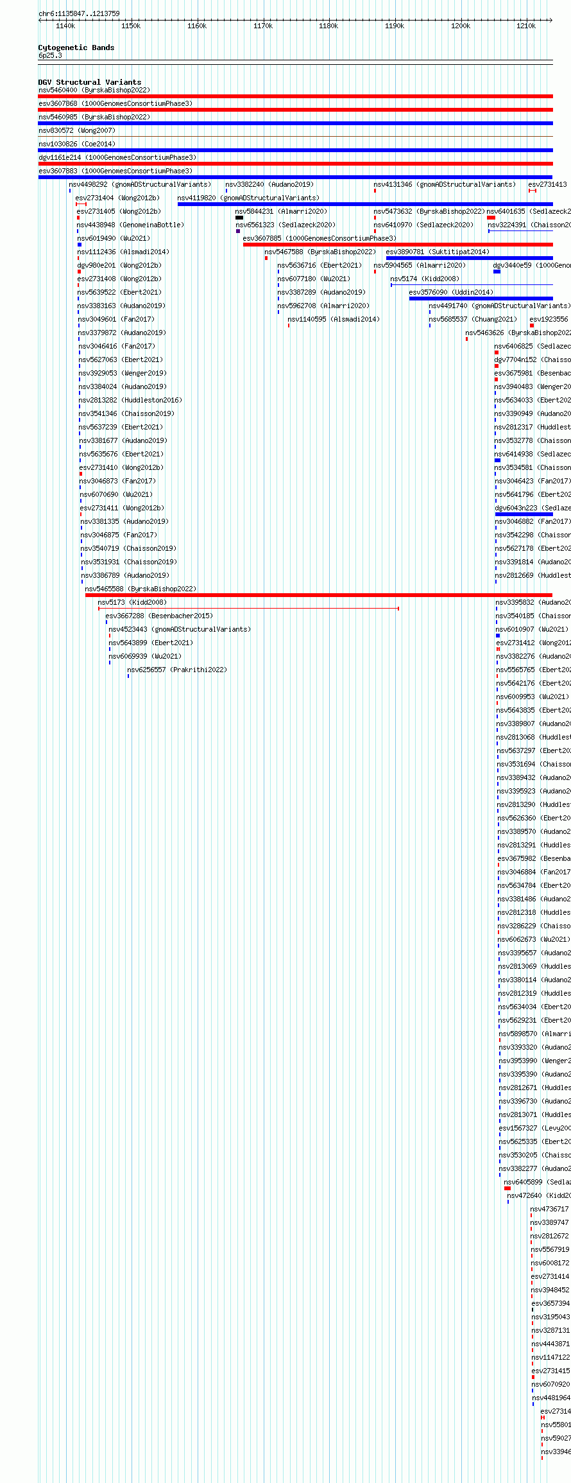
Task: Click the long red bar under nsv5465588
Action: (319, 595)
